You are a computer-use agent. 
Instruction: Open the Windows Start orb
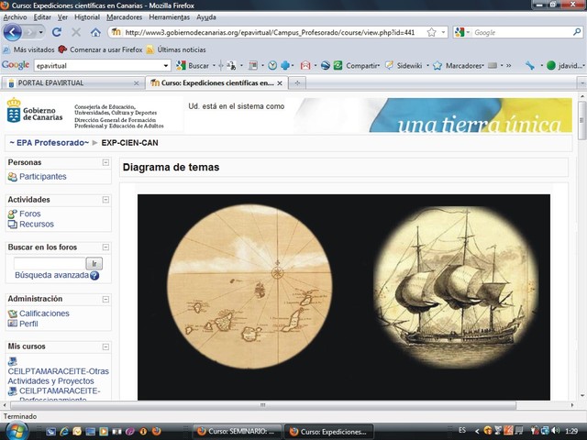tap(16, 431)
